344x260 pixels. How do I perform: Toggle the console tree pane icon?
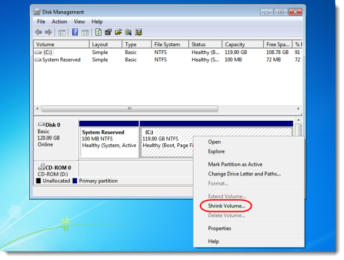[x=61, y=33]
